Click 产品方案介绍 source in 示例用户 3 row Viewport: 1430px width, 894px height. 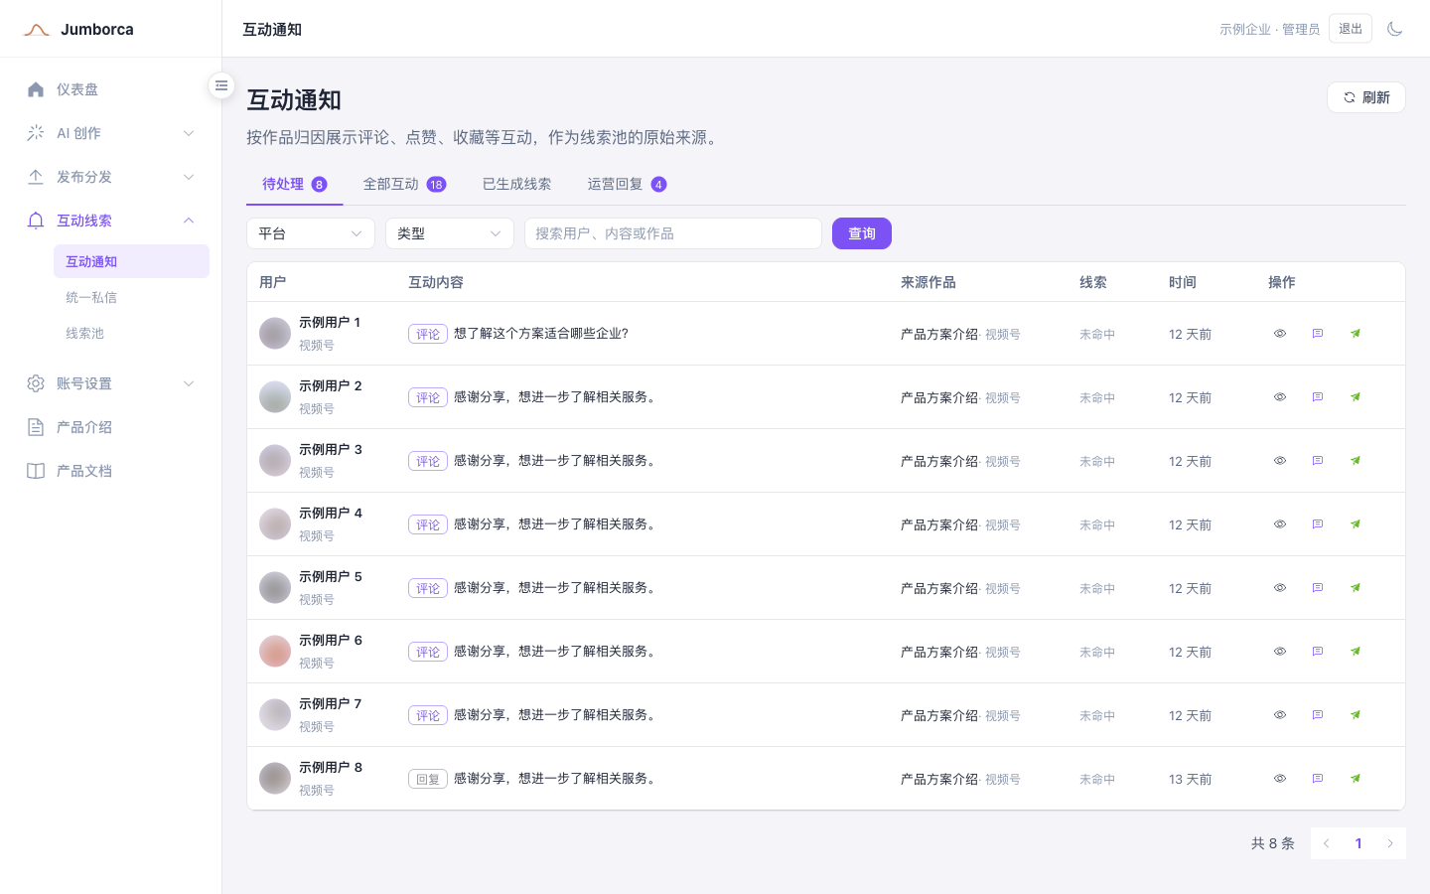click(939, 461)
